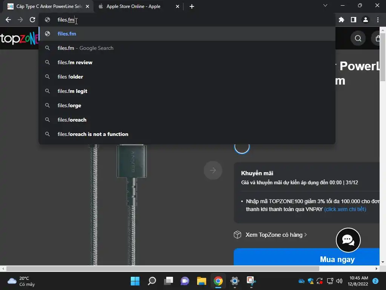Click the TopZone logo
The height and width of the screenshot is (290, 386).
(x=19, y=39)
